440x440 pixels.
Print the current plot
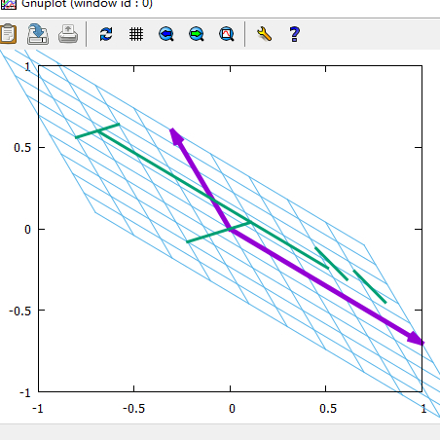coord(68,34)
